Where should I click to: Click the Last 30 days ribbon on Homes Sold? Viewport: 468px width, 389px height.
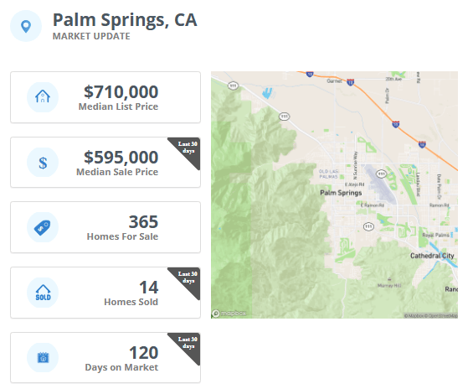tap(188, 277)
